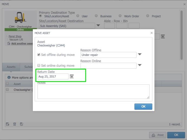The image size is (187, 140).
Task: Click the forklift asset thumbnail
Action: pyautogui.click(x=20, y=18)
